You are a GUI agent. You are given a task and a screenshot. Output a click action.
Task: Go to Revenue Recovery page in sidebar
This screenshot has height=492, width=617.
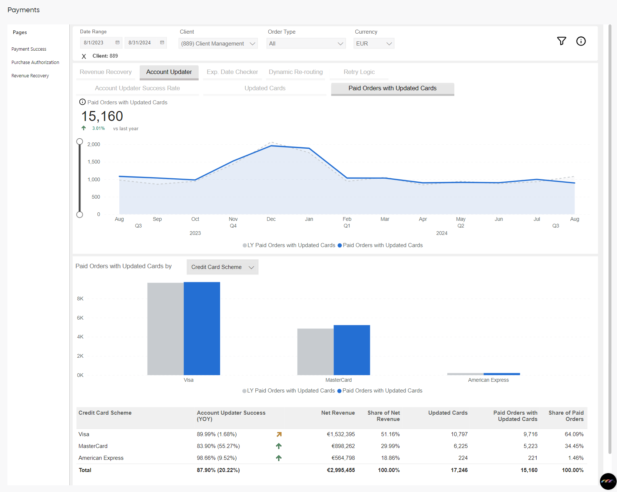pos(30,76)
